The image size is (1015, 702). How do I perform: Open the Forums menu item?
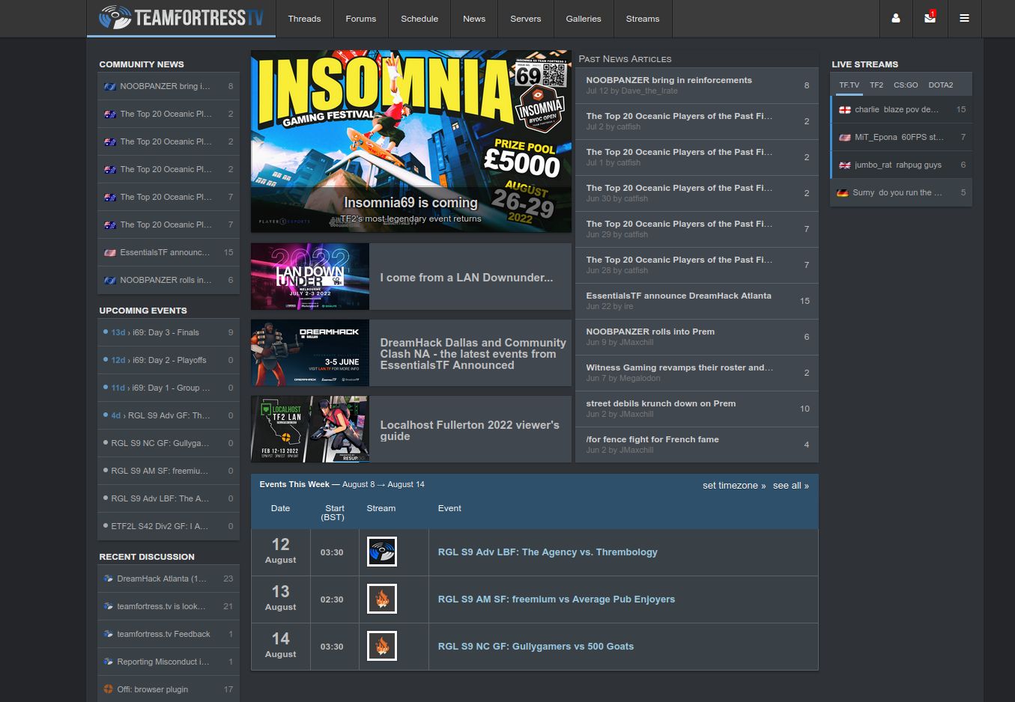click(360, 19)
